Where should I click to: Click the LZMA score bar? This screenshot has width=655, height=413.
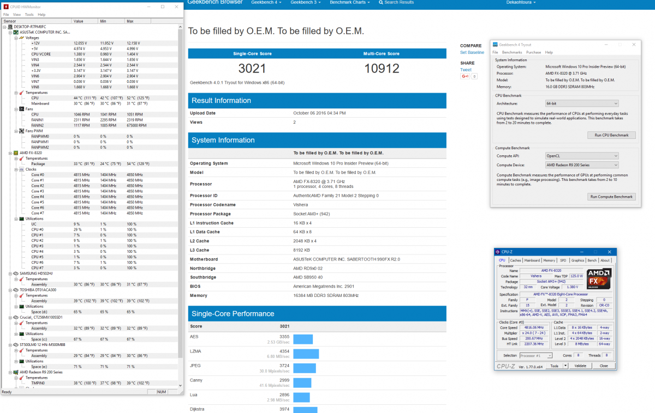click(306, 354)
